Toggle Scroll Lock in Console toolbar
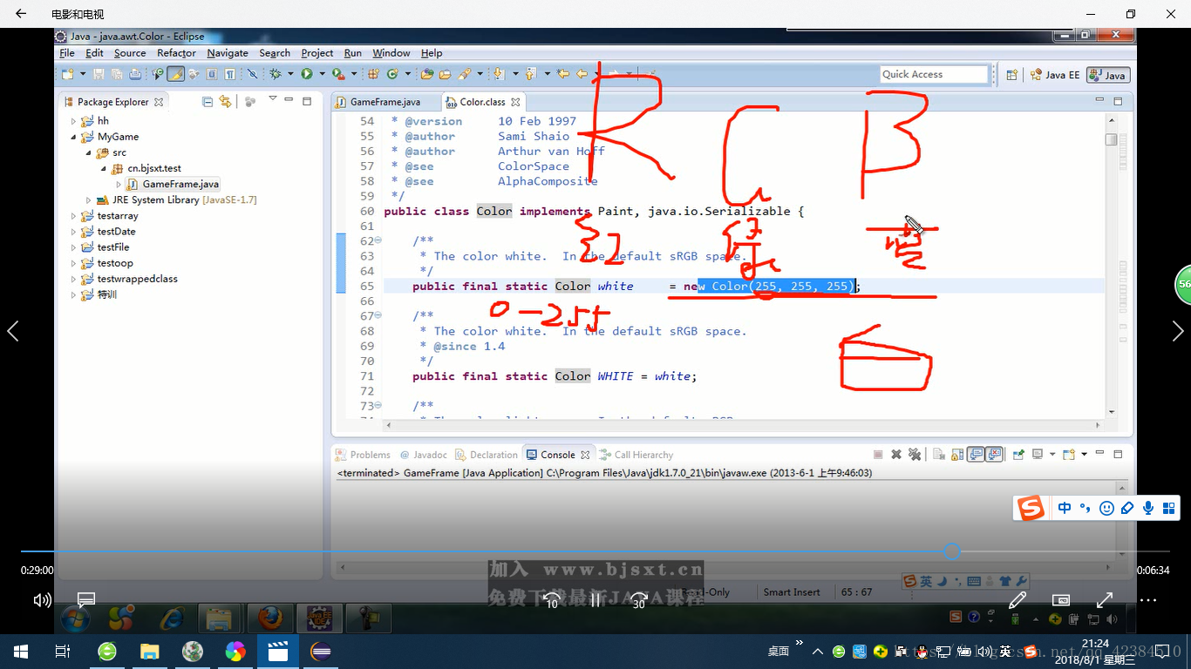1191x669 pixels. coord(957,454)
